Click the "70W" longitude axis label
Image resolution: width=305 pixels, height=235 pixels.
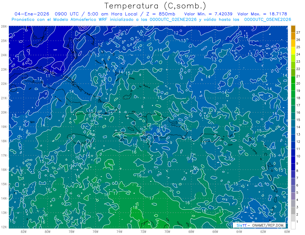(x=167, y=232)
